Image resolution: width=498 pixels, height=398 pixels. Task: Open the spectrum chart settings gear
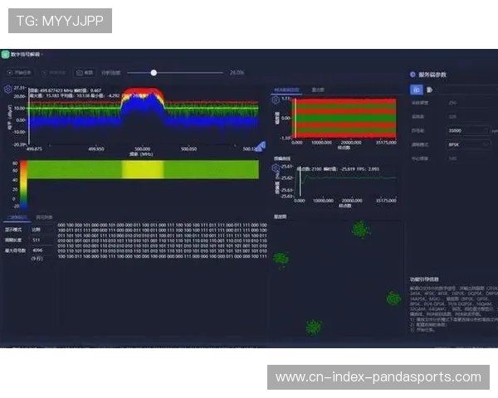point(8,88)
